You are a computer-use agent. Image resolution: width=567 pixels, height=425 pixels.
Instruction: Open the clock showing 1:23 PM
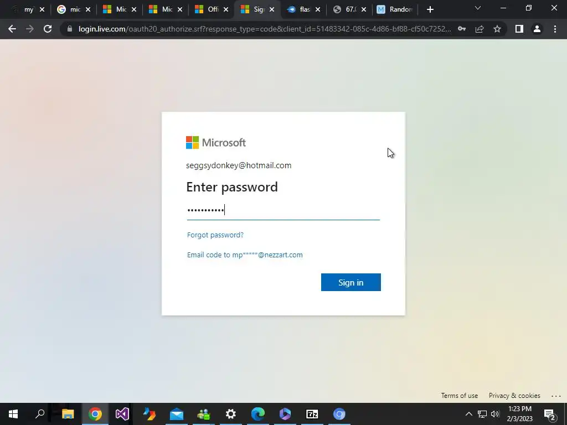point(519,414)
